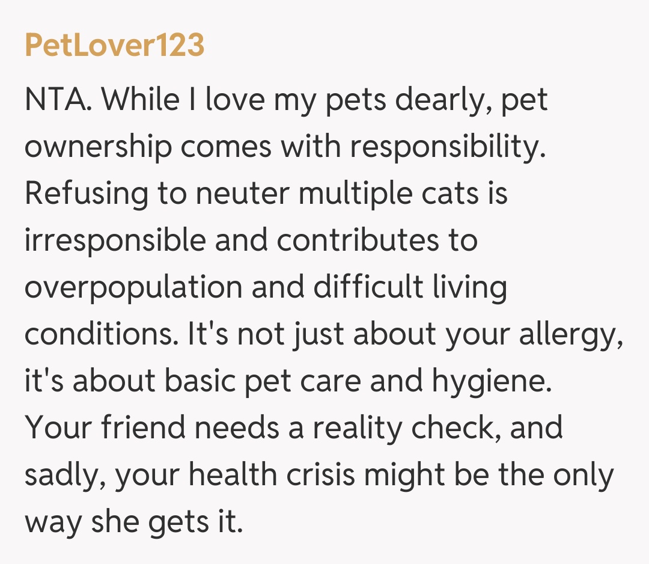Click the word "overpopulation" in the comment
Screen dimensions: 649x564
click(x=133, y=289)
